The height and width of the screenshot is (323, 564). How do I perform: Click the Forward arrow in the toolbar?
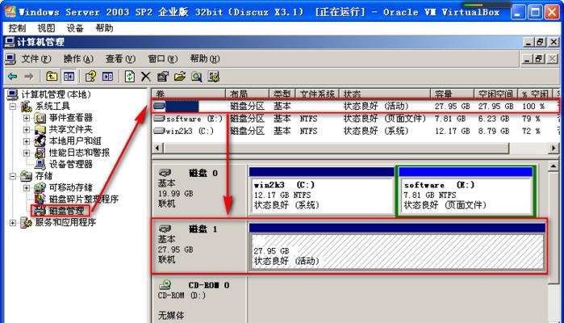29,77
